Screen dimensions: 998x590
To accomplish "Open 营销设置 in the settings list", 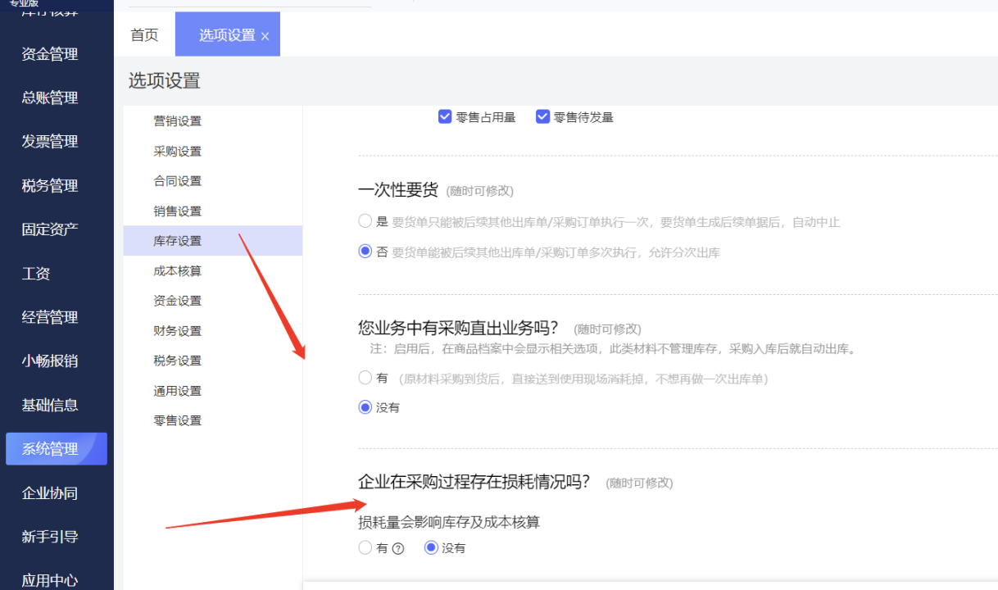I will 177,121.
